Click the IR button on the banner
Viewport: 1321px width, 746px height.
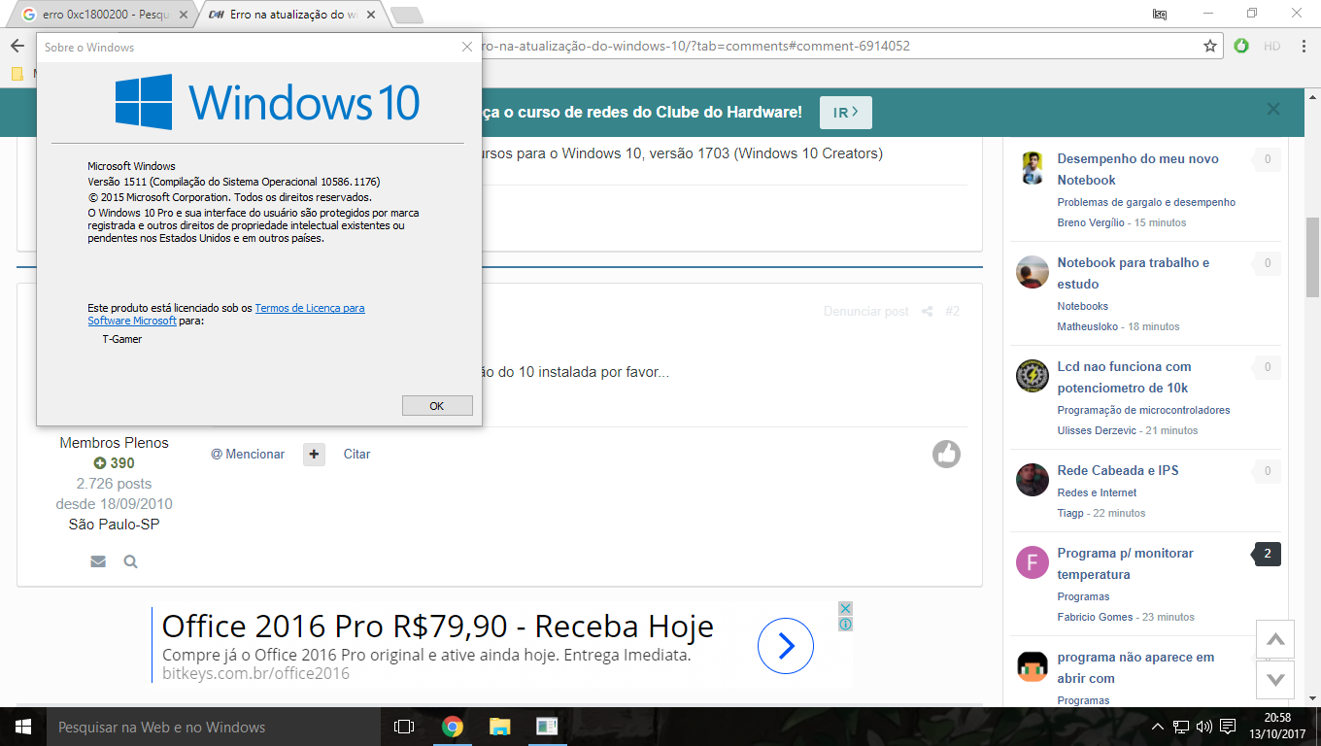[846, 113]
